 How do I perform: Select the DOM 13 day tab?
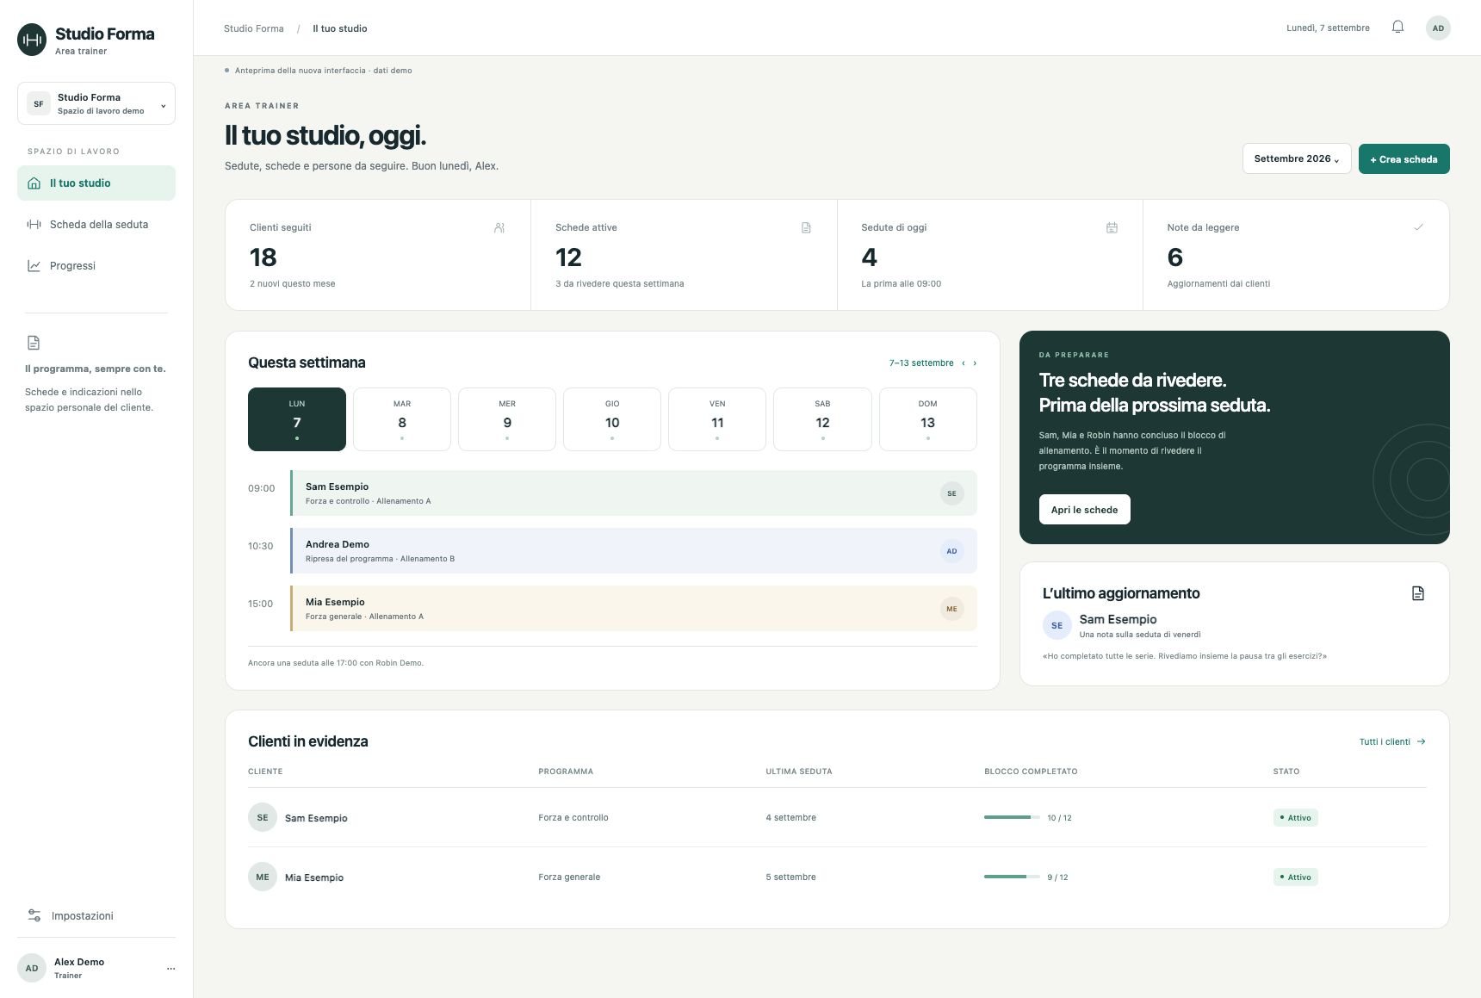coord(927,419)
